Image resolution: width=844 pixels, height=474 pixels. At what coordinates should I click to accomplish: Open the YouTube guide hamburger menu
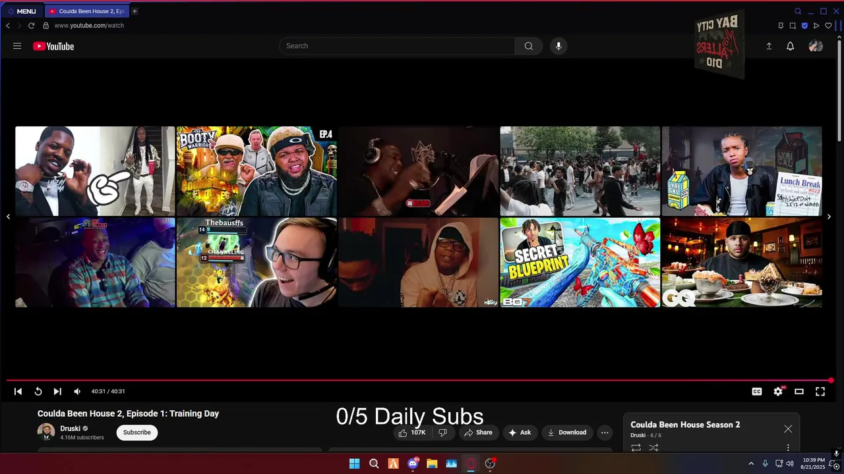[17, 46]
